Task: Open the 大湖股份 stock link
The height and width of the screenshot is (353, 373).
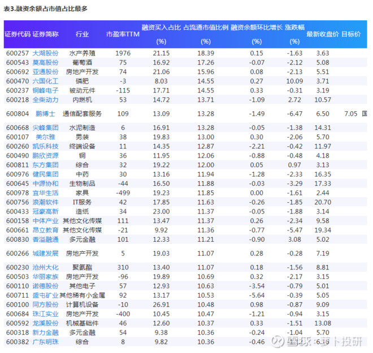Action: coord(45,53)
